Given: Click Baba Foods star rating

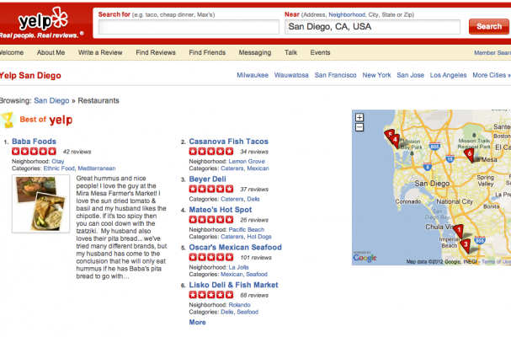Looking at the screenshot, I should point(34,152).
